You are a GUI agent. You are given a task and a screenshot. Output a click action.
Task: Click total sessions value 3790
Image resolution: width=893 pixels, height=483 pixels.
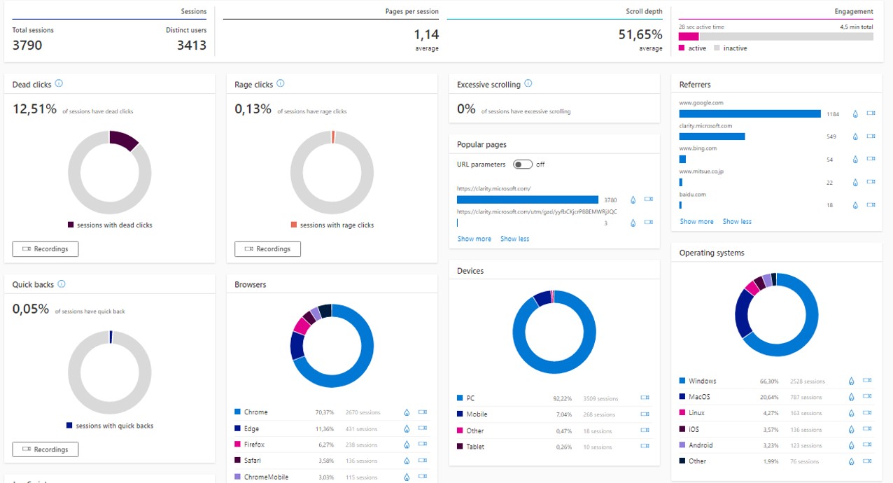[x=27, y=45]
